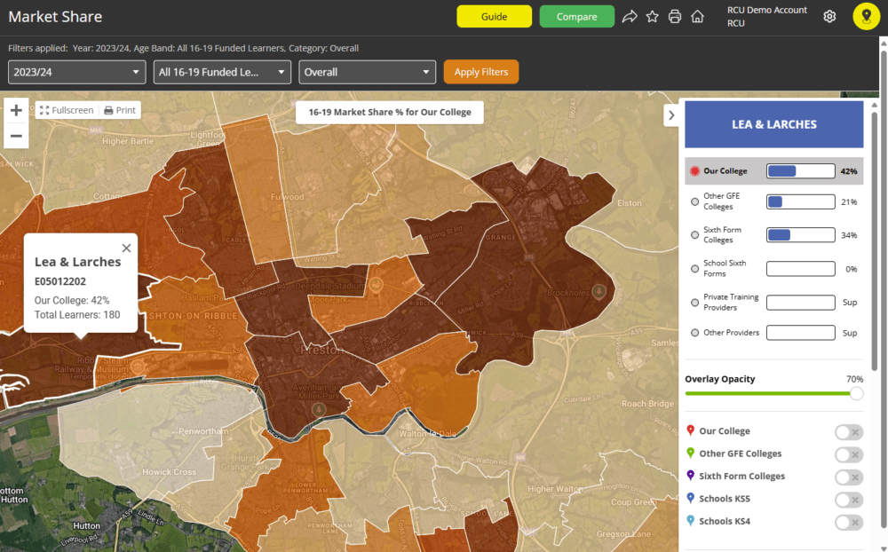Open the 2023/24 year dropdown
Screen dimensions: 888x552
(76, 72)
